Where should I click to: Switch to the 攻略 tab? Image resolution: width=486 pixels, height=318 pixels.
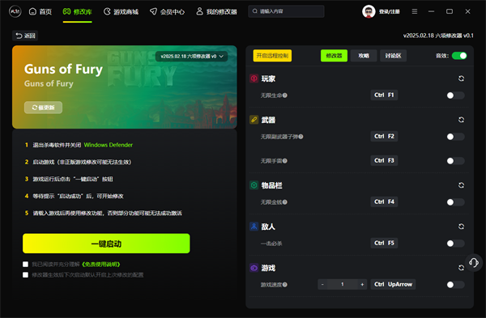click(364, 56)
